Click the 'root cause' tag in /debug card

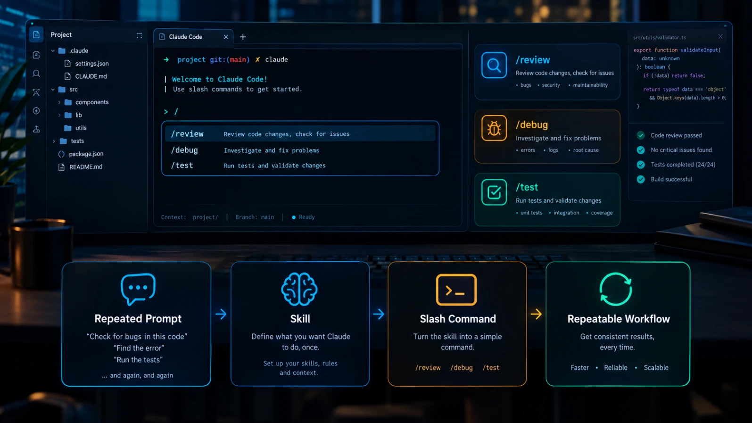(586, 150)
